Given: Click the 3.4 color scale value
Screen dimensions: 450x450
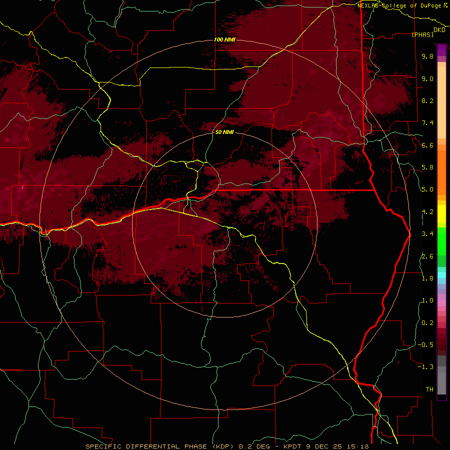Looking at the screenshot, I should coord(427,234).
